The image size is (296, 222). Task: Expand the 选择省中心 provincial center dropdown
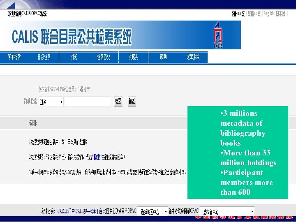coord(227,212)
